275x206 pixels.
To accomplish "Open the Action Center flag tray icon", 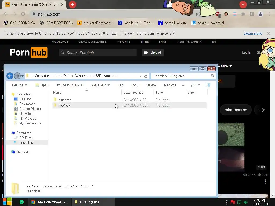I will tap(233, 202).
